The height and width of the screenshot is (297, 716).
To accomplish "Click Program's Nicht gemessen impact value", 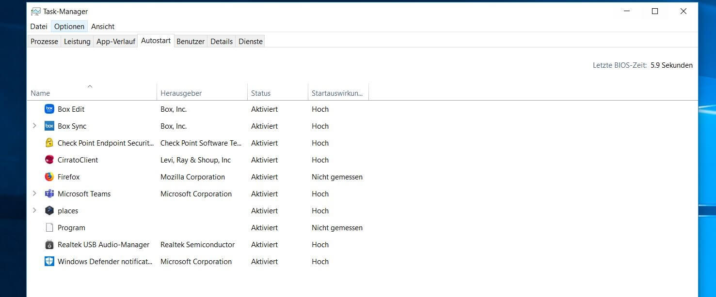I will pos(337,227).
